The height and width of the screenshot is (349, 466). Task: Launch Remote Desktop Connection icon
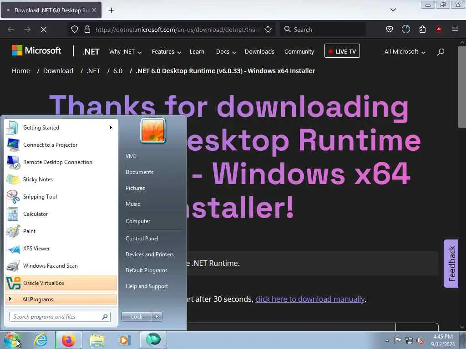pos(13,162)
